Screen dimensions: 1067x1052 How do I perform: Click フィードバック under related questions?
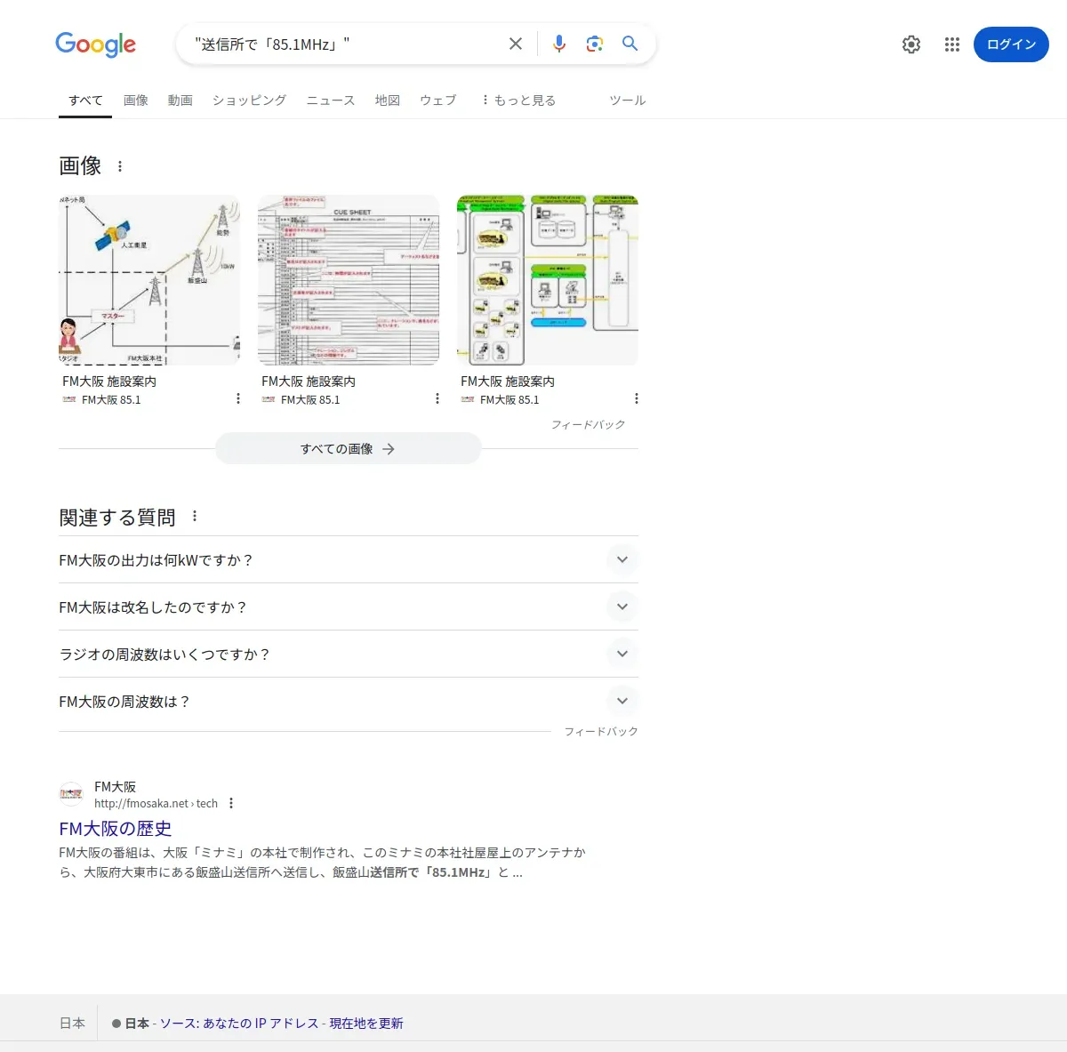pyautogui.click(x=601, y=731)
